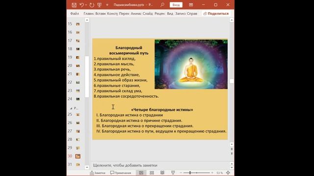Switch to Reading view icon
This screenshot has width=314, height=176.
click(x=162, y=173)
